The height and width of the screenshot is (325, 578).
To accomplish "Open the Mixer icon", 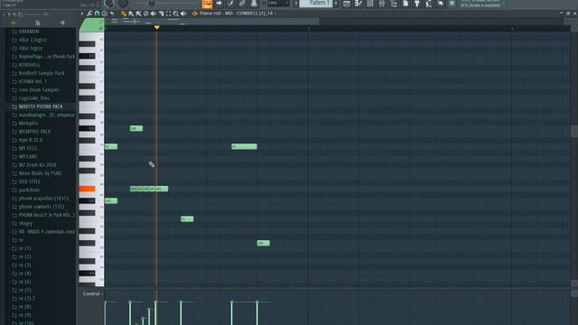I will pyautogui.click(x=382, y=4).
